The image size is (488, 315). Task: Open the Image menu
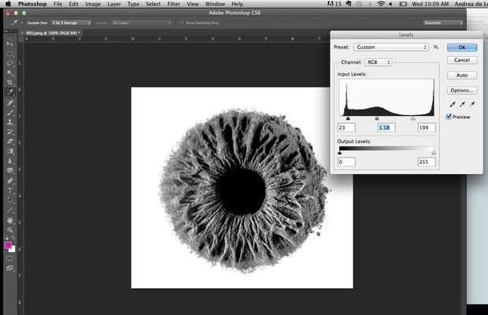tap(92, 4)
